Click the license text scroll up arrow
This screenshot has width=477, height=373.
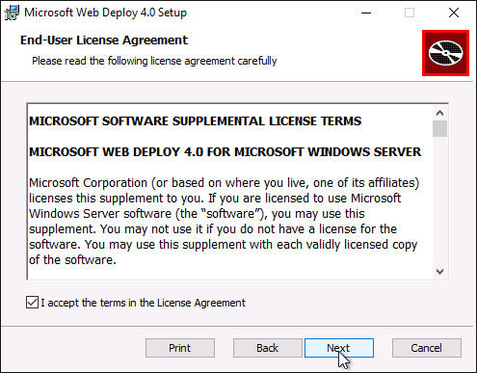click(x=439, y=113)
